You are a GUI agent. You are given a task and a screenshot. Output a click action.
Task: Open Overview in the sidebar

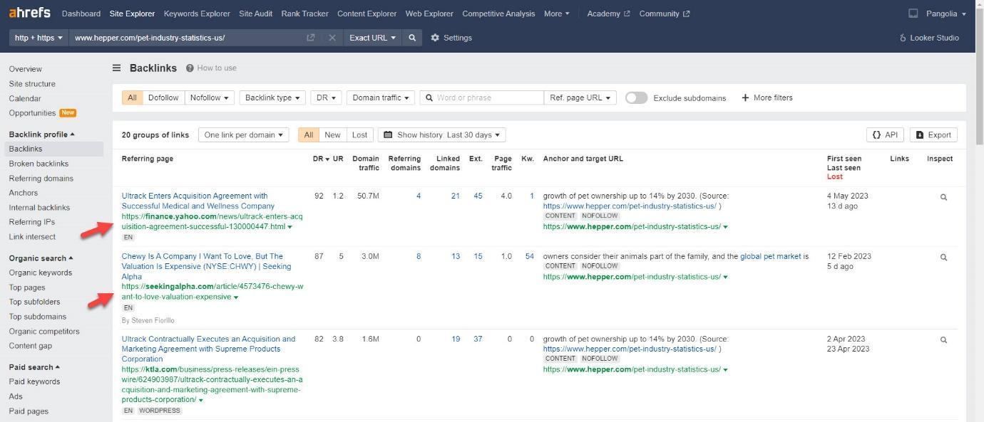(26, 69)
